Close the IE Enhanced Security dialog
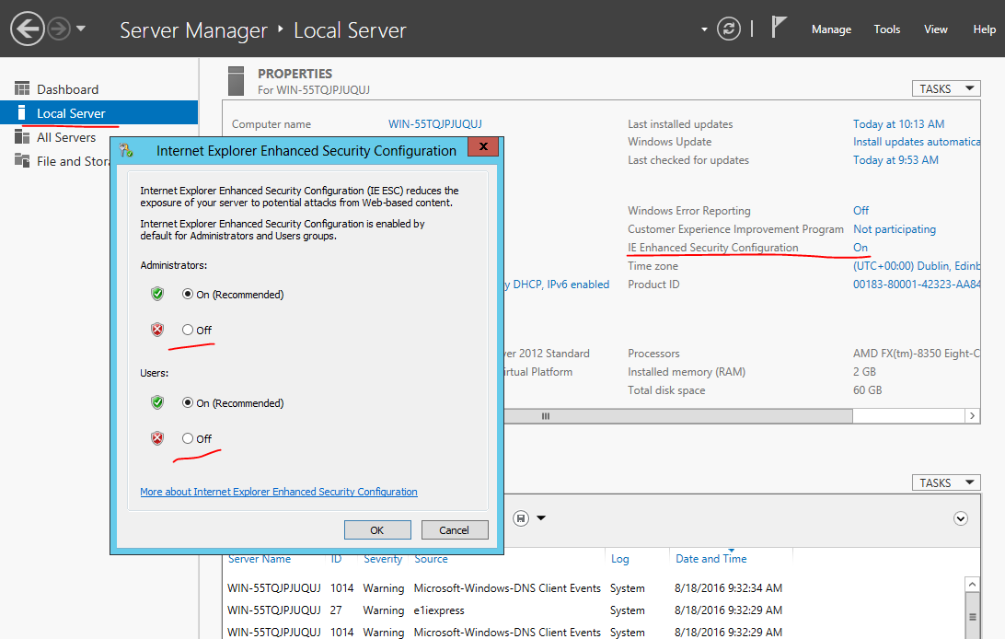 [483, 146]
